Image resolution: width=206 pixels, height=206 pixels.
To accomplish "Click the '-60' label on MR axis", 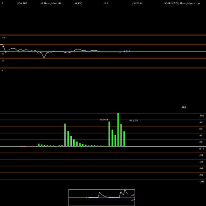I will coord(201,169).
